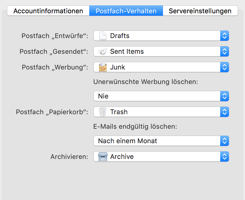Open the "Nie" dropdown arrows

pos(224,96)
